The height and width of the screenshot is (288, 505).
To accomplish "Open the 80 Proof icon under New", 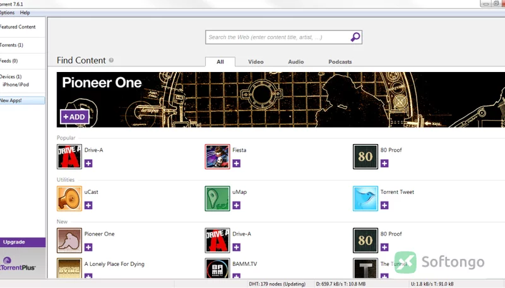I will pos(365,241).
